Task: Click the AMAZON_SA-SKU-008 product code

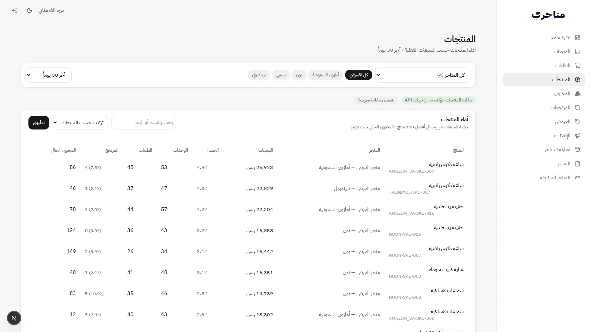Action: [411, 318]
